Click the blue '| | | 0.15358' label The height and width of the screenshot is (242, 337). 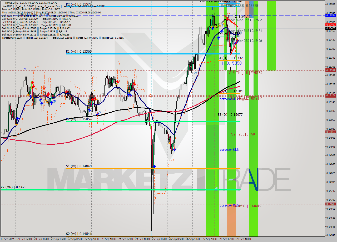230,63
